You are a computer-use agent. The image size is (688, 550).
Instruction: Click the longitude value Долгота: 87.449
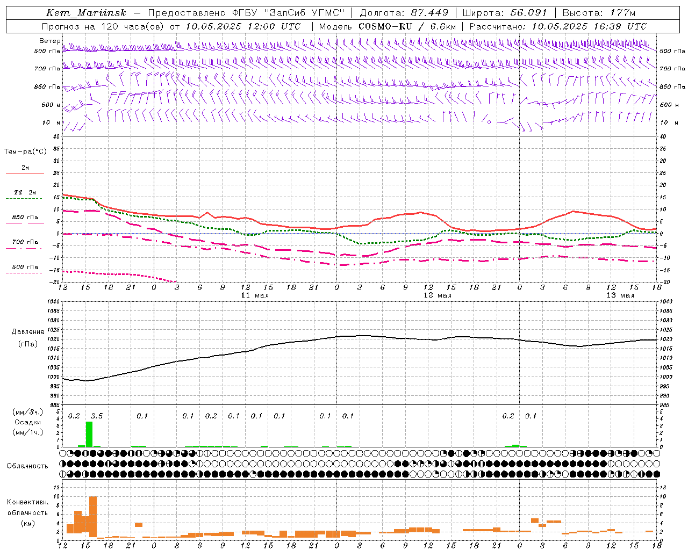click(x=404, y=13)
